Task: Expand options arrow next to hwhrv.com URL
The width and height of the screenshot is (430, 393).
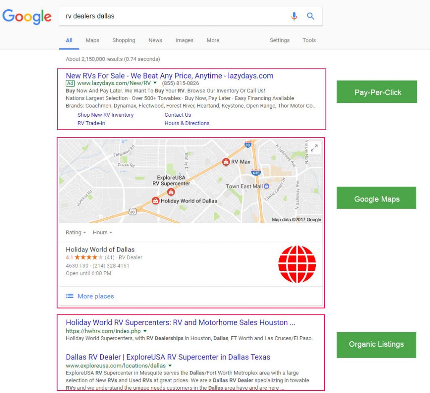Action: tap(145, 331)
